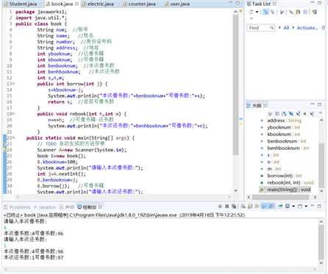Image resolution: width=328 pixels, height=274 pixels.
Task: Select rebook(int, int) method in outline
Action: tap(290, 183)
